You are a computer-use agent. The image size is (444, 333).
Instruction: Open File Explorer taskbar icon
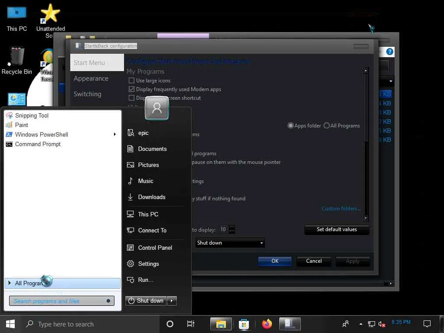pos(221,324)
